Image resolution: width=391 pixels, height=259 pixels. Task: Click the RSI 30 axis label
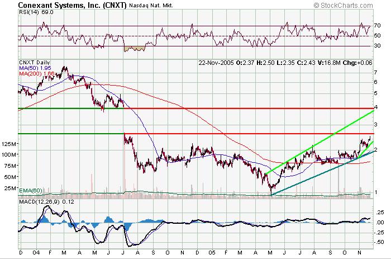coord(377,46)
